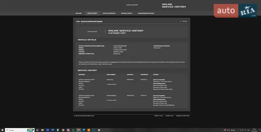Open the Service Information tab
Image resolution: width=261 pixels, height=132 pixels.
point(109,13)
